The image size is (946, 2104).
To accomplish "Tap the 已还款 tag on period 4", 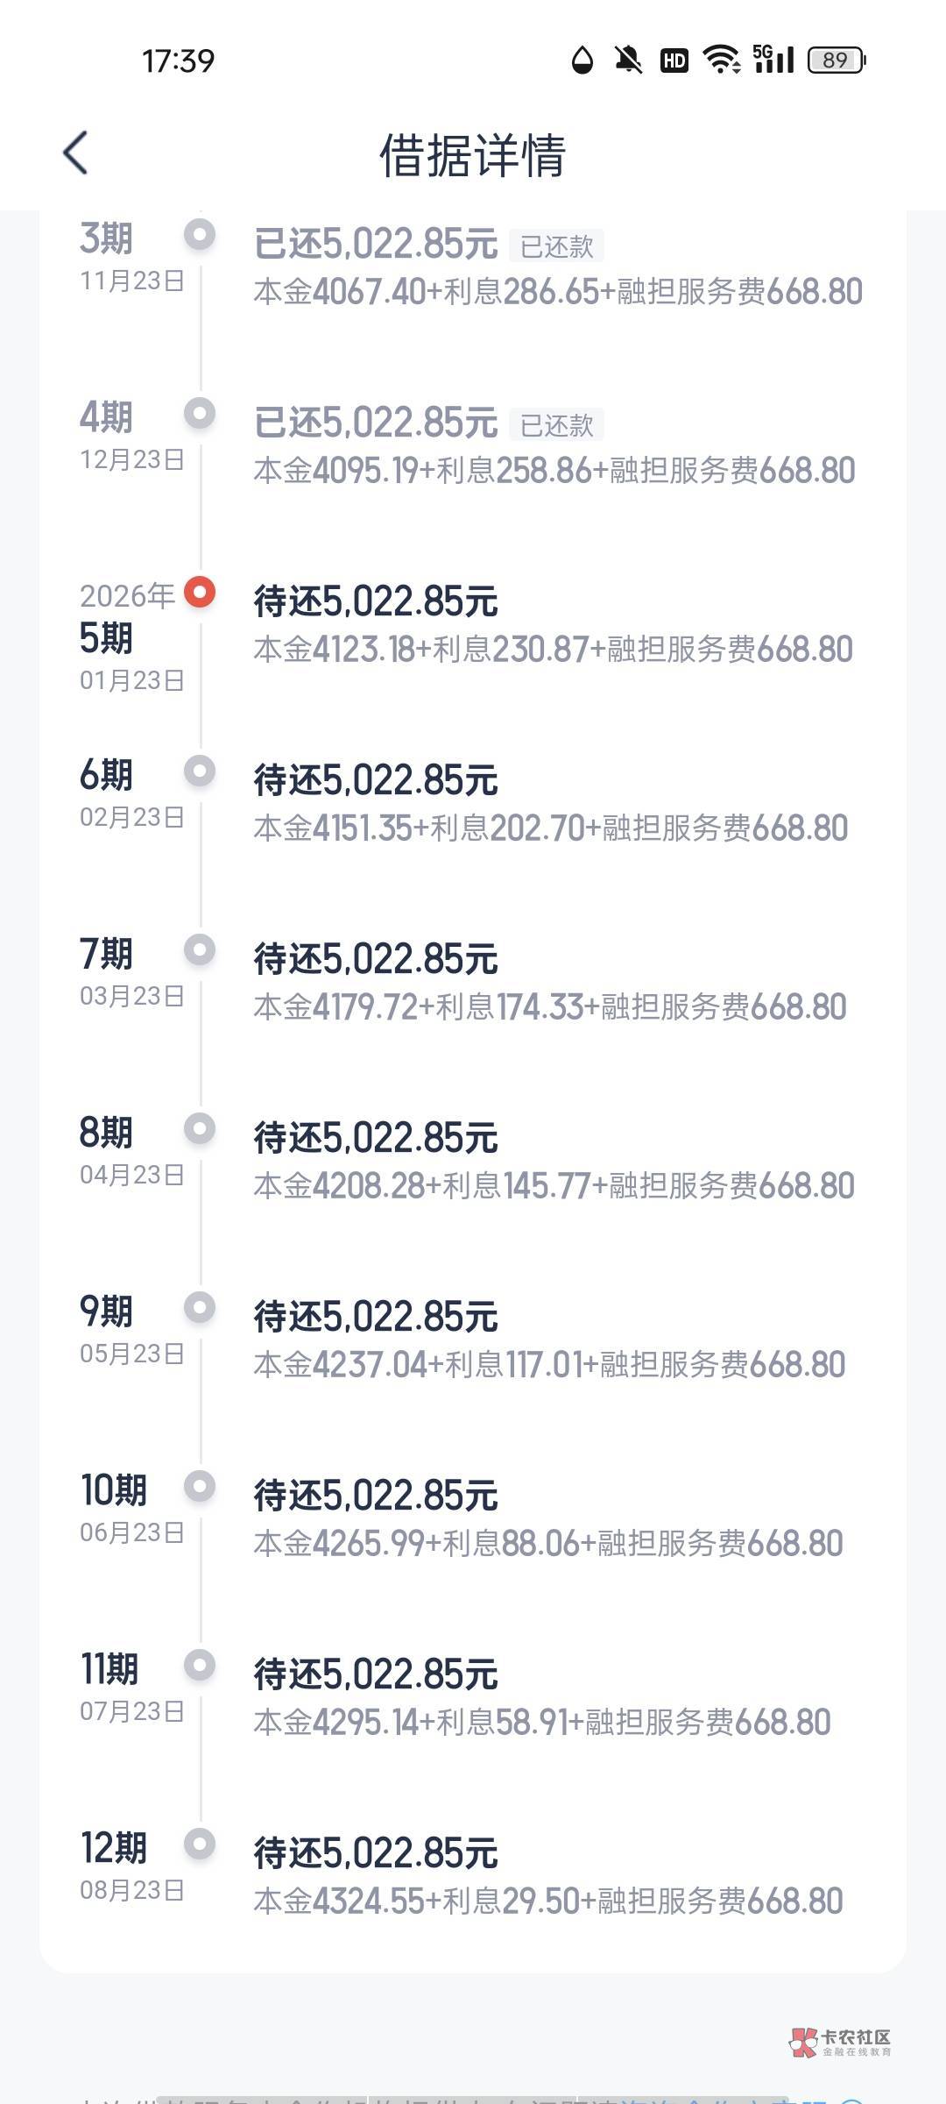I will [x=557, y=425].
